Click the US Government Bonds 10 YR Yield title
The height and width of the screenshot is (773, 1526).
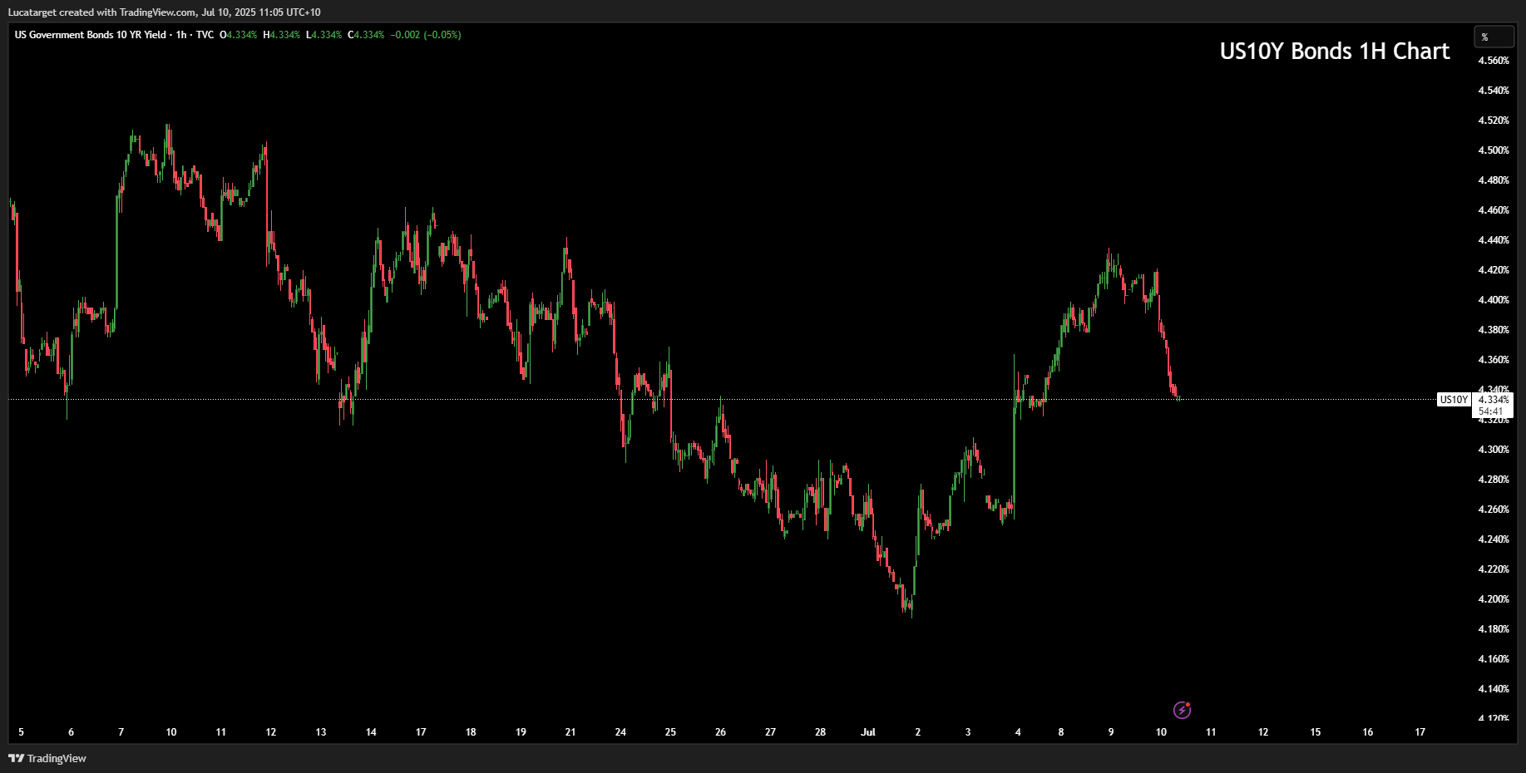(x=90, y=35)
